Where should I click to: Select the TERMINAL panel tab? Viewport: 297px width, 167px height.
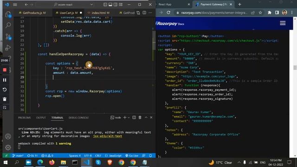click(57, 117)
